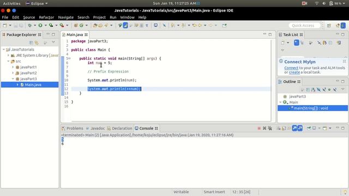Image resolution: width=349 pixels, height=196 pixels.
Task: Click the Open Perspective icon
Action: [329, 26]
